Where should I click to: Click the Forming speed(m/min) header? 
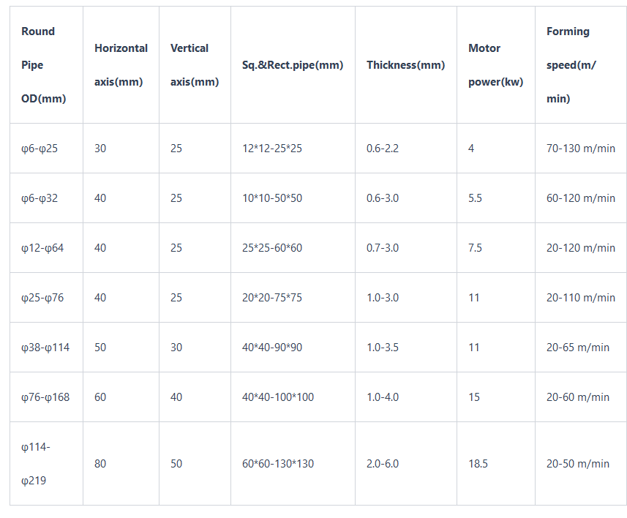pyautogui.click(x=572, y=65)
